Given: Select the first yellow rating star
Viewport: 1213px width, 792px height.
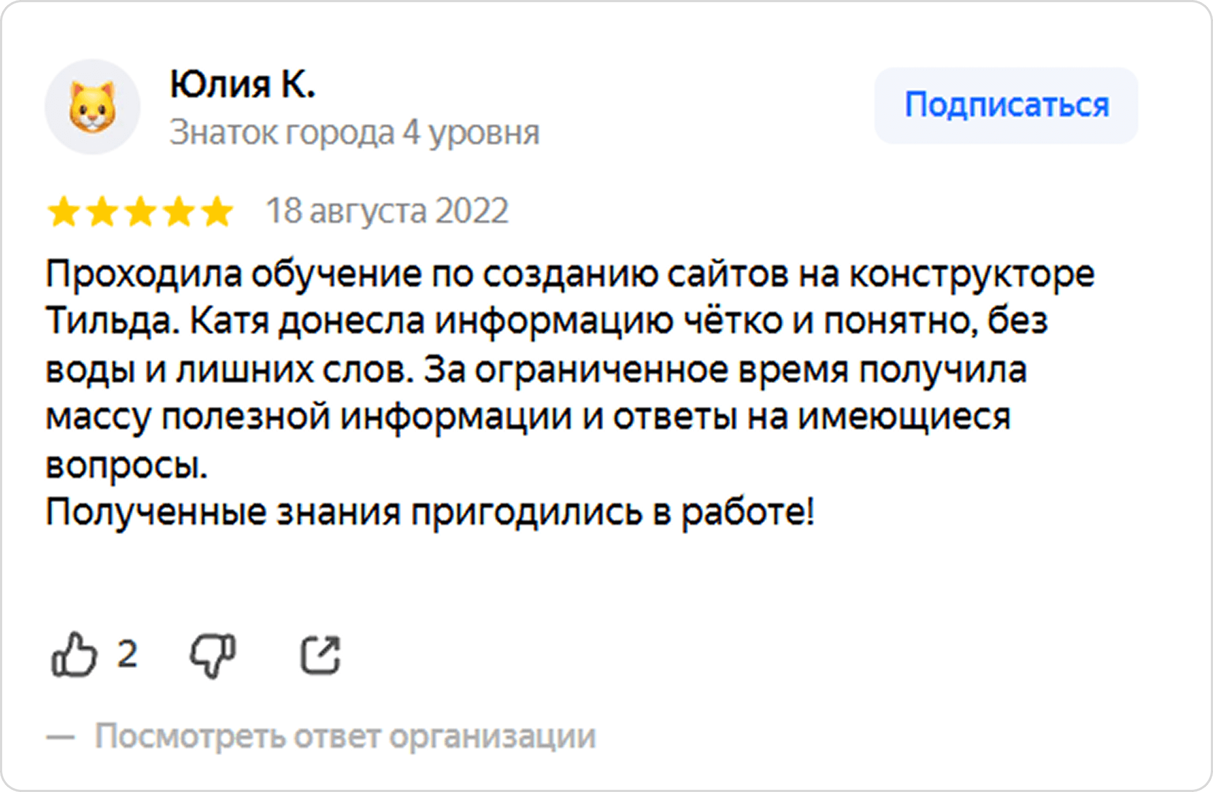Looking at the screenshot, I should 64,211.
